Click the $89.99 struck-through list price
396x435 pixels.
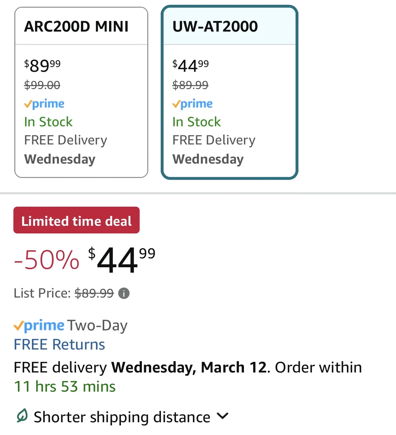click(x=94, y=293)
